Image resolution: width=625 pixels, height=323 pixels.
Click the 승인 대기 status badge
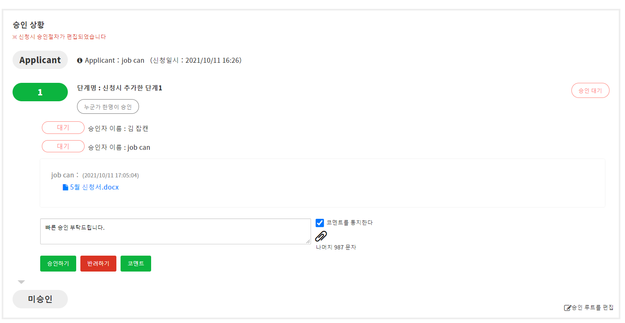pyautogui.click(x=590, y=90)
